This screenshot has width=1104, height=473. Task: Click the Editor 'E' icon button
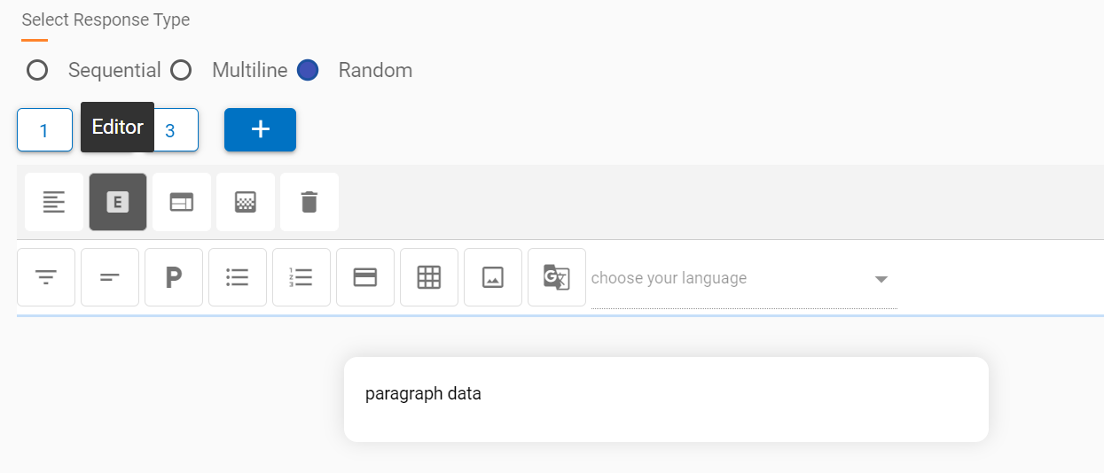click(x=118, y=202)
